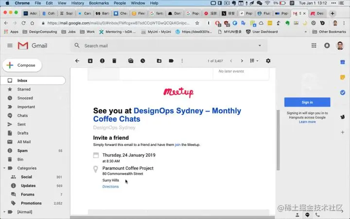Click the Compose button
The image size is (350, 219).
click(22, 65)
